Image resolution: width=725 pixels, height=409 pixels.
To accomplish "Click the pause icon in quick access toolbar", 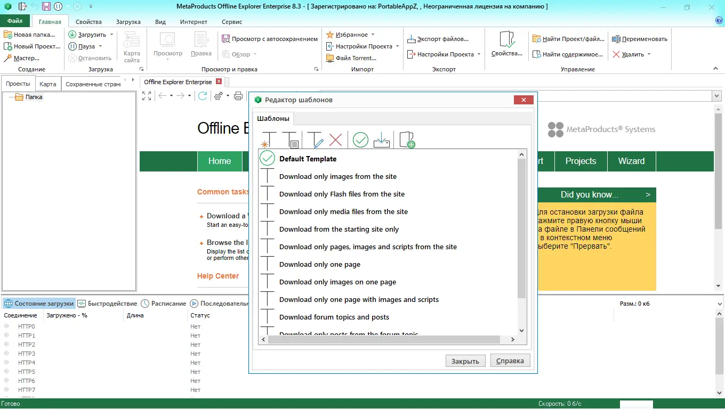I will click(58, 6).
